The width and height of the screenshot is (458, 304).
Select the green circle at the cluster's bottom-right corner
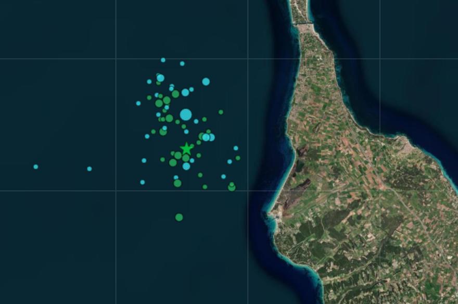(x=232, y=187)
